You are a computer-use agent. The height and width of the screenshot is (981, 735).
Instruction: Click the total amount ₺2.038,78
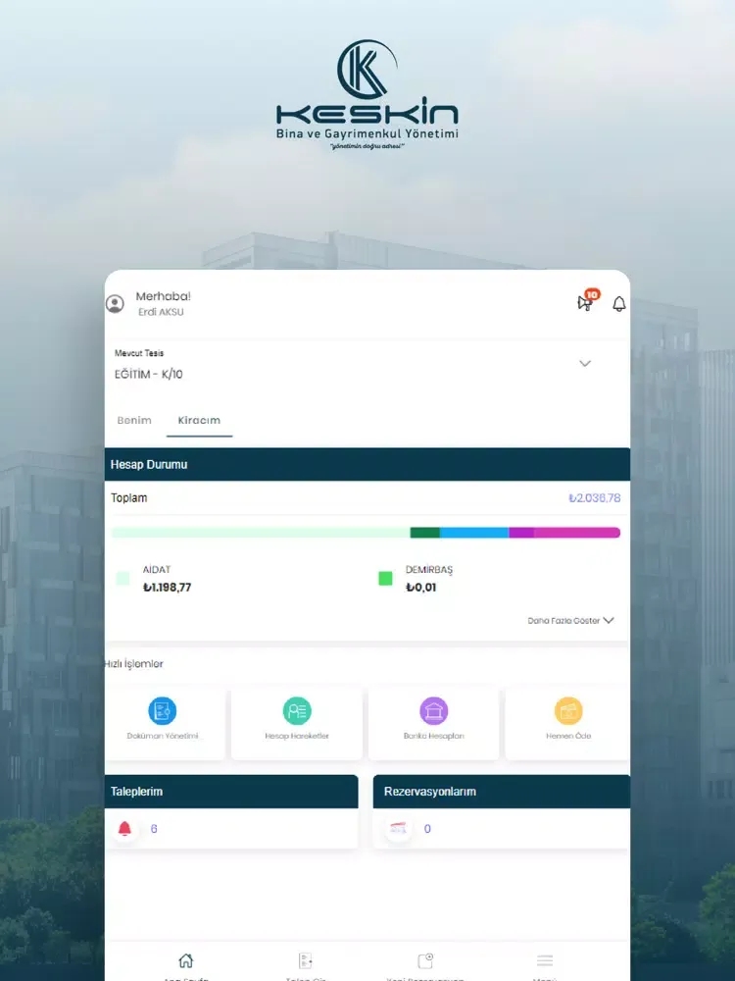click(x=595, y=498)
